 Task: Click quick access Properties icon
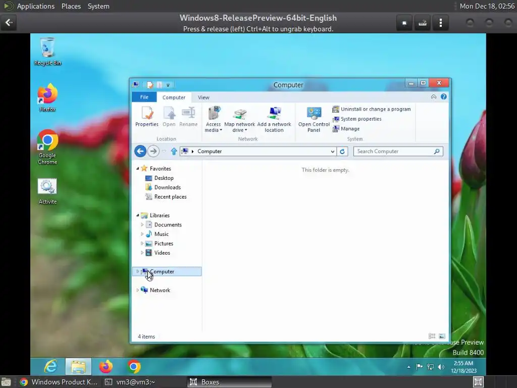pos(150,85)
